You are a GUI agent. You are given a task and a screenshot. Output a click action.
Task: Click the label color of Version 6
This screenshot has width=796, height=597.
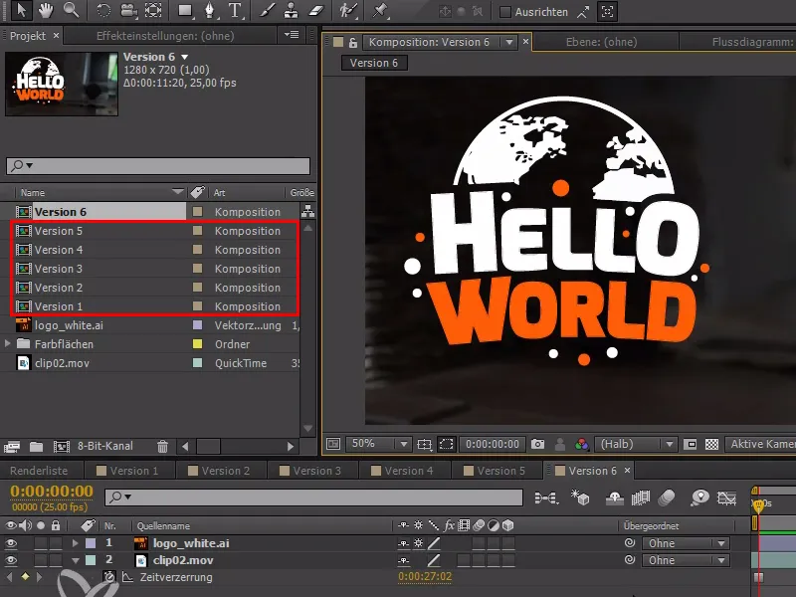[x=197, y=212]
